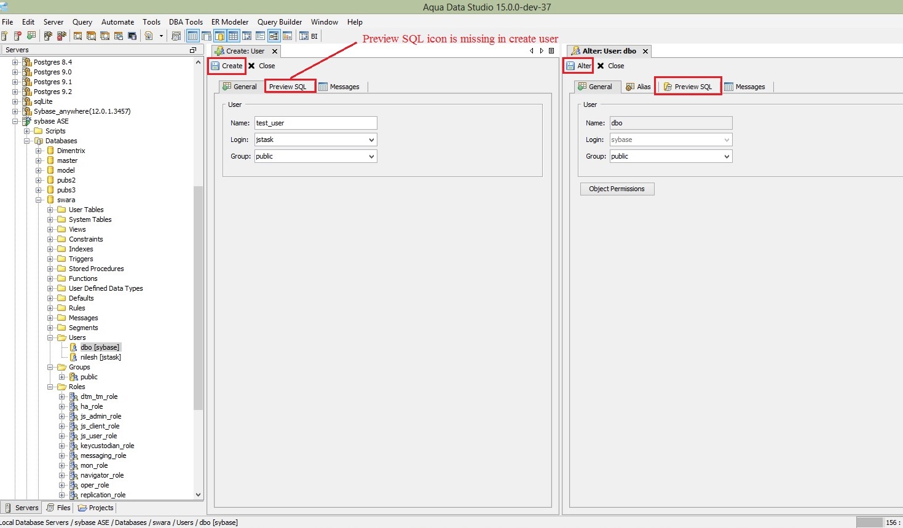Click the Create button
Viewport: 903px width, 528px height.
click(x=227, y=66)
